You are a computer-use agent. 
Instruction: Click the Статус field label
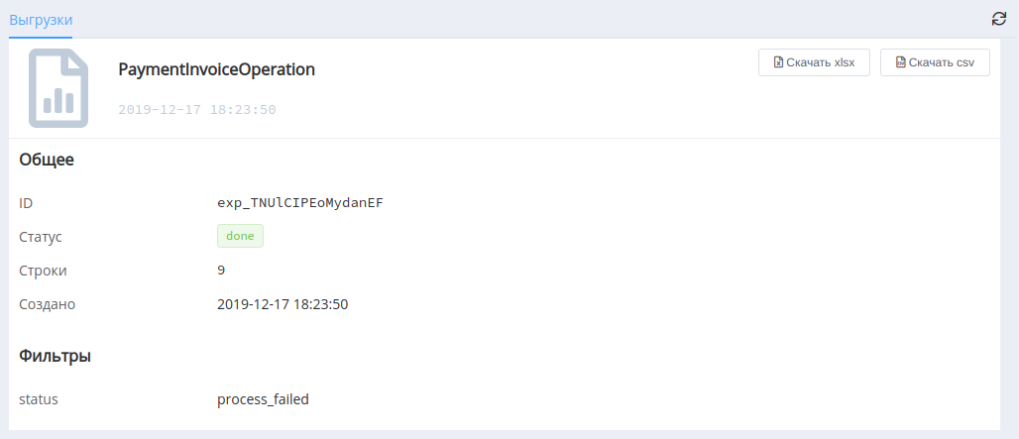point(41,237)
